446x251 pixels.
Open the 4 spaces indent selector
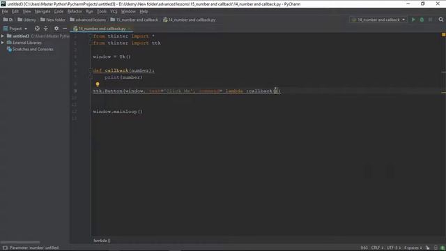(413, 248)
